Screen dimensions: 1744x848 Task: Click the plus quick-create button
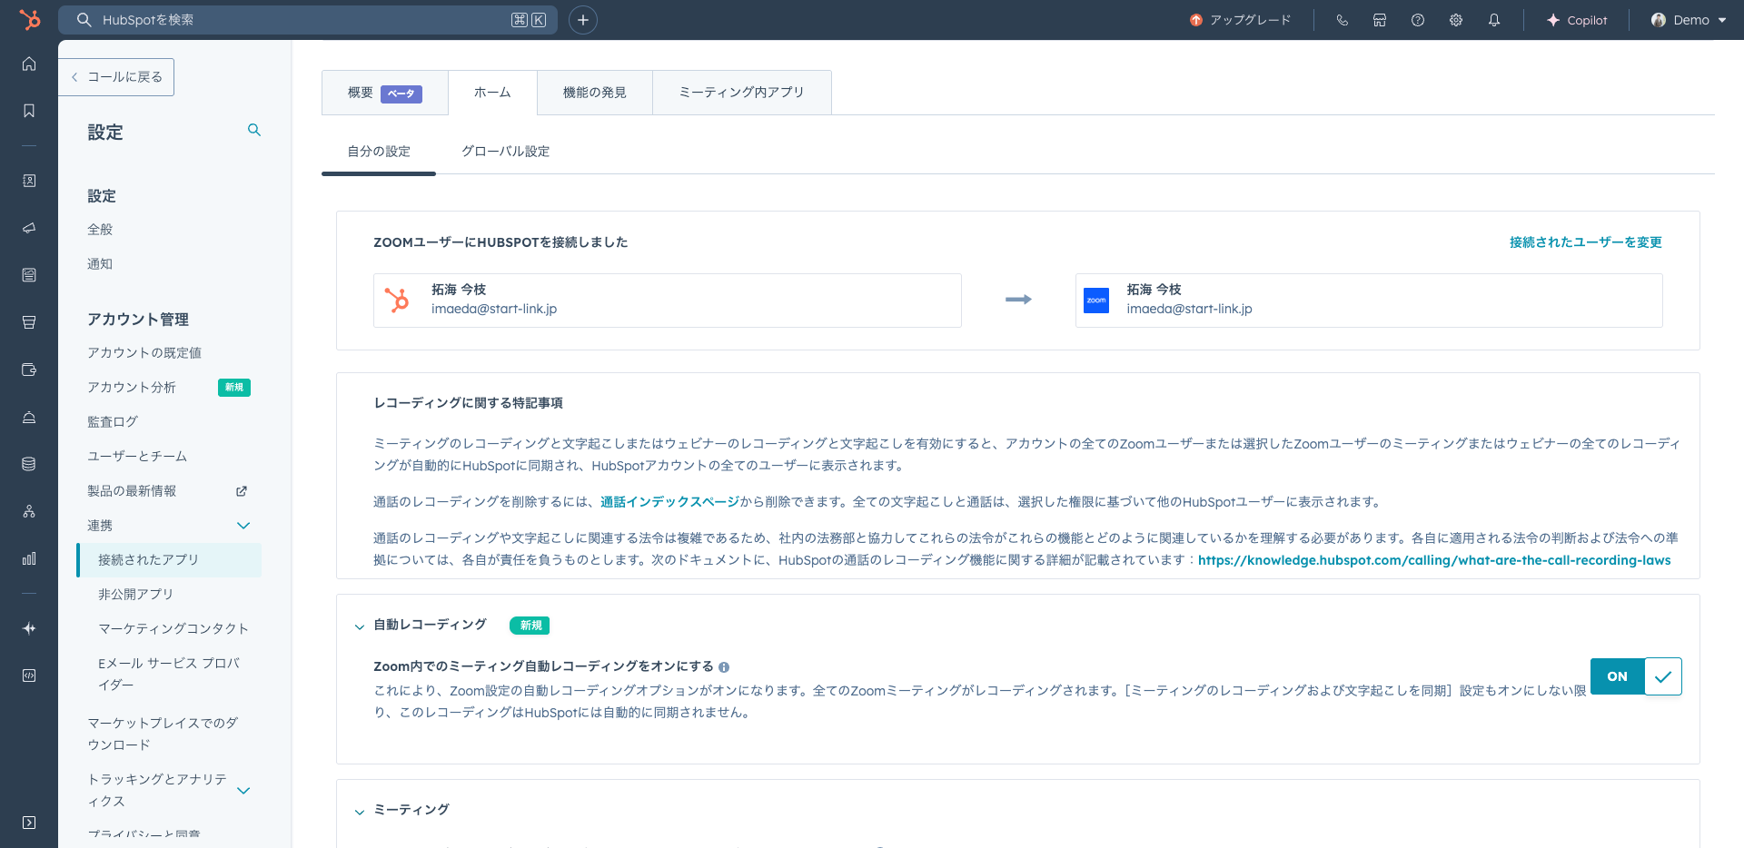click(x=582, y=20)
